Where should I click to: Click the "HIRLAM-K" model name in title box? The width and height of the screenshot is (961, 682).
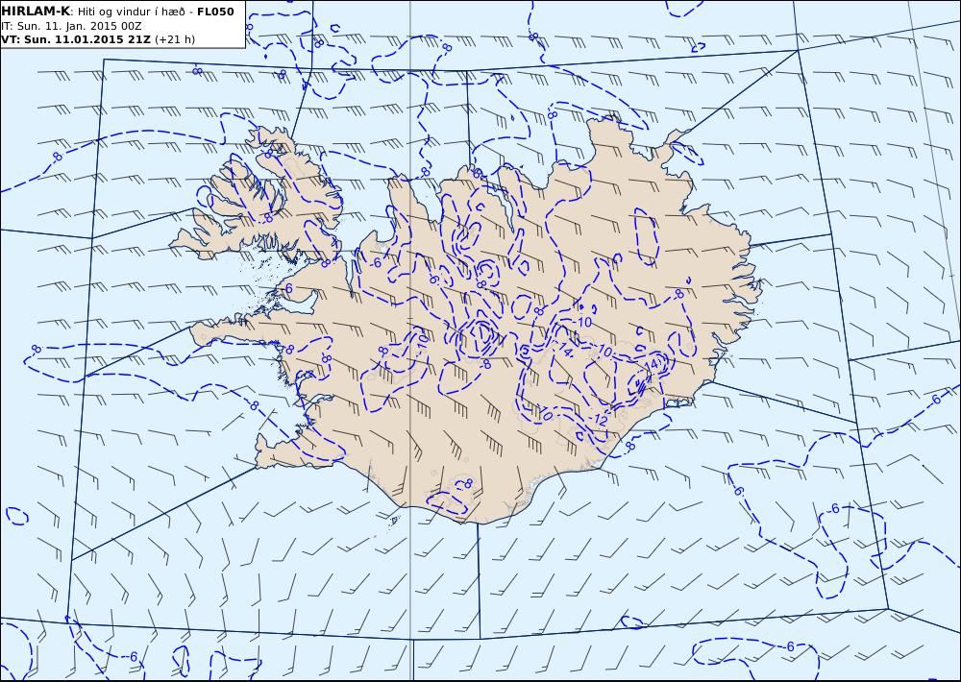pyautogui.click(x=36, y=12)
